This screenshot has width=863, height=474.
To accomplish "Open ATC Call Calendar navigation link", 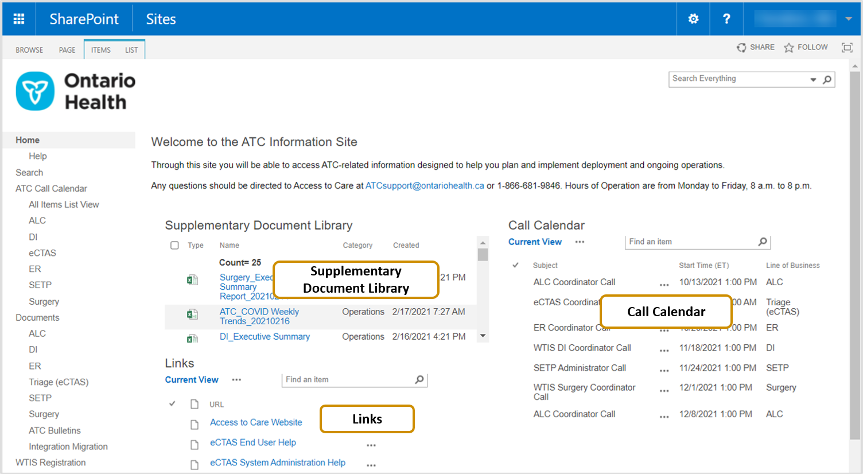I will click(x=51, y=188).
